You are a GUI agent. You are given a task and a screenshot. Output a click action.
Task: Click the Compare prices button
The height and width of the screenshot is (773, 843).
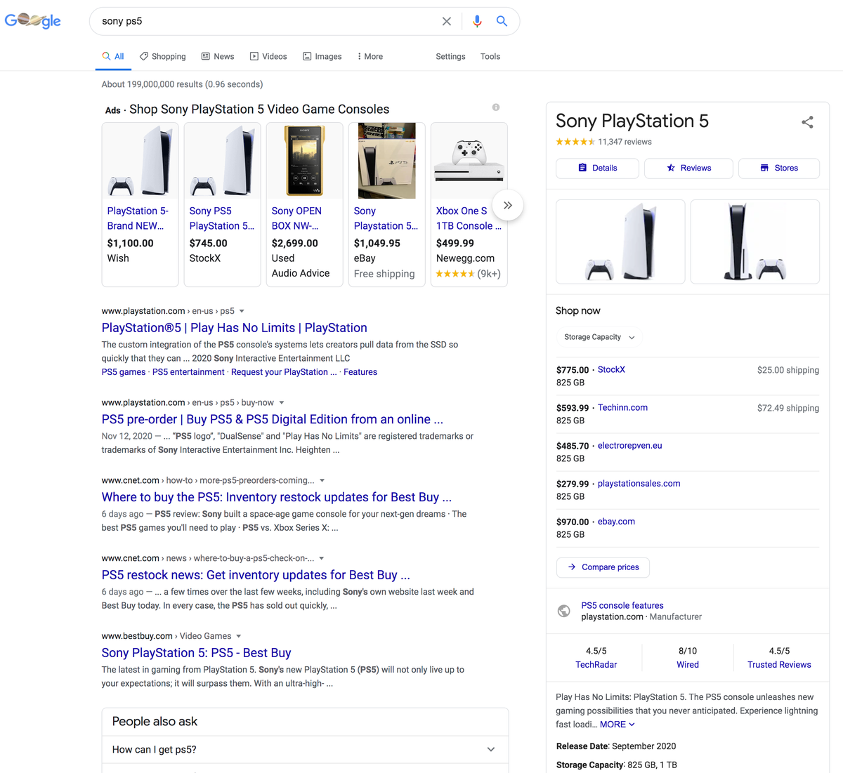coord(603,567)
